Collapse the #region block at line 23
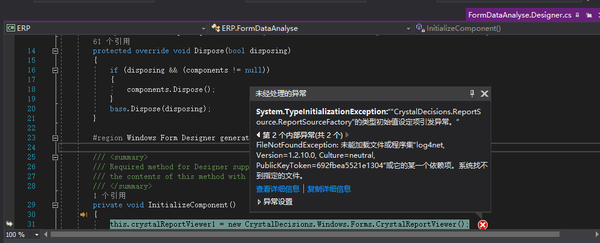The height and width of the screenshot is (243, 600). [55, 138]
